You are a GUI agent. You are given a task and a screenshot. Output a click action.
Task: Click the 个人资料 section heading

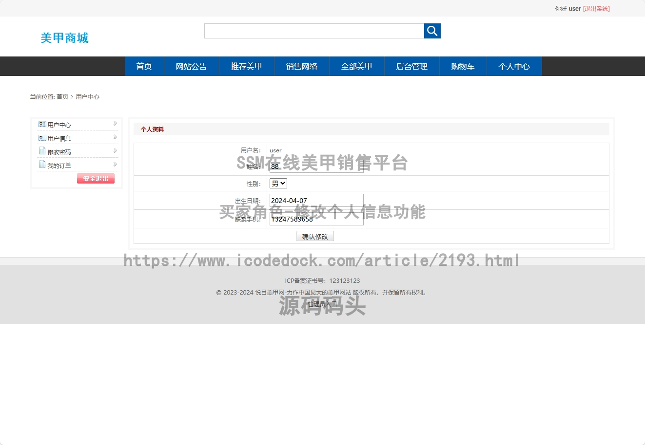[x=152, y=130]
